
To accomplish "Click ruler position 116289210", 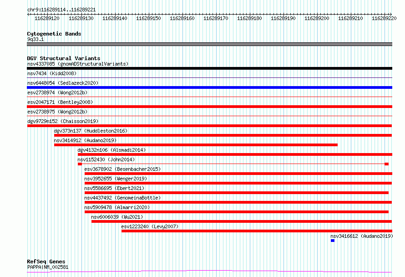I will [350, 18].
